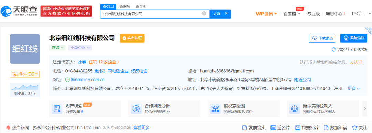Open the 专业版 menu item
The image size is (372, 133).
[x=313, y=14]
